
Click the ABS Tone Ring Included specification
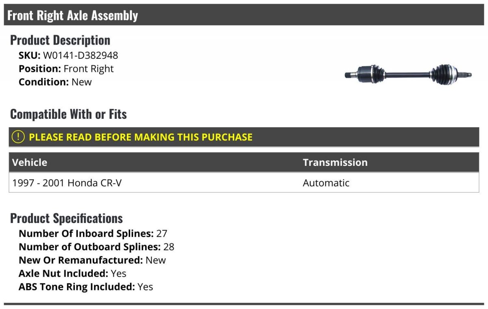point(86,287)
